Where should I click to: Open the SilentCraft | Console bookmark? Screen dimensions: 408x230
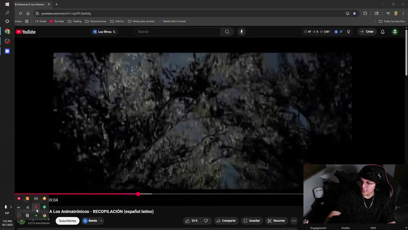coord(172,21)
